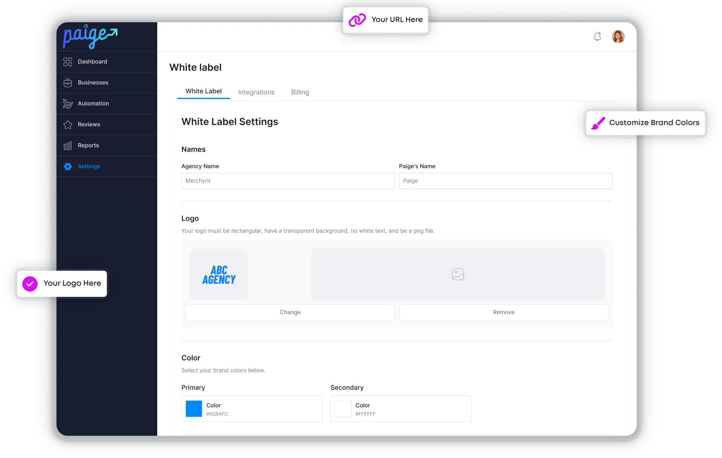Click the Agency Name input field
The height and width of the screenshot is (458, 722).
click(288, 181)
